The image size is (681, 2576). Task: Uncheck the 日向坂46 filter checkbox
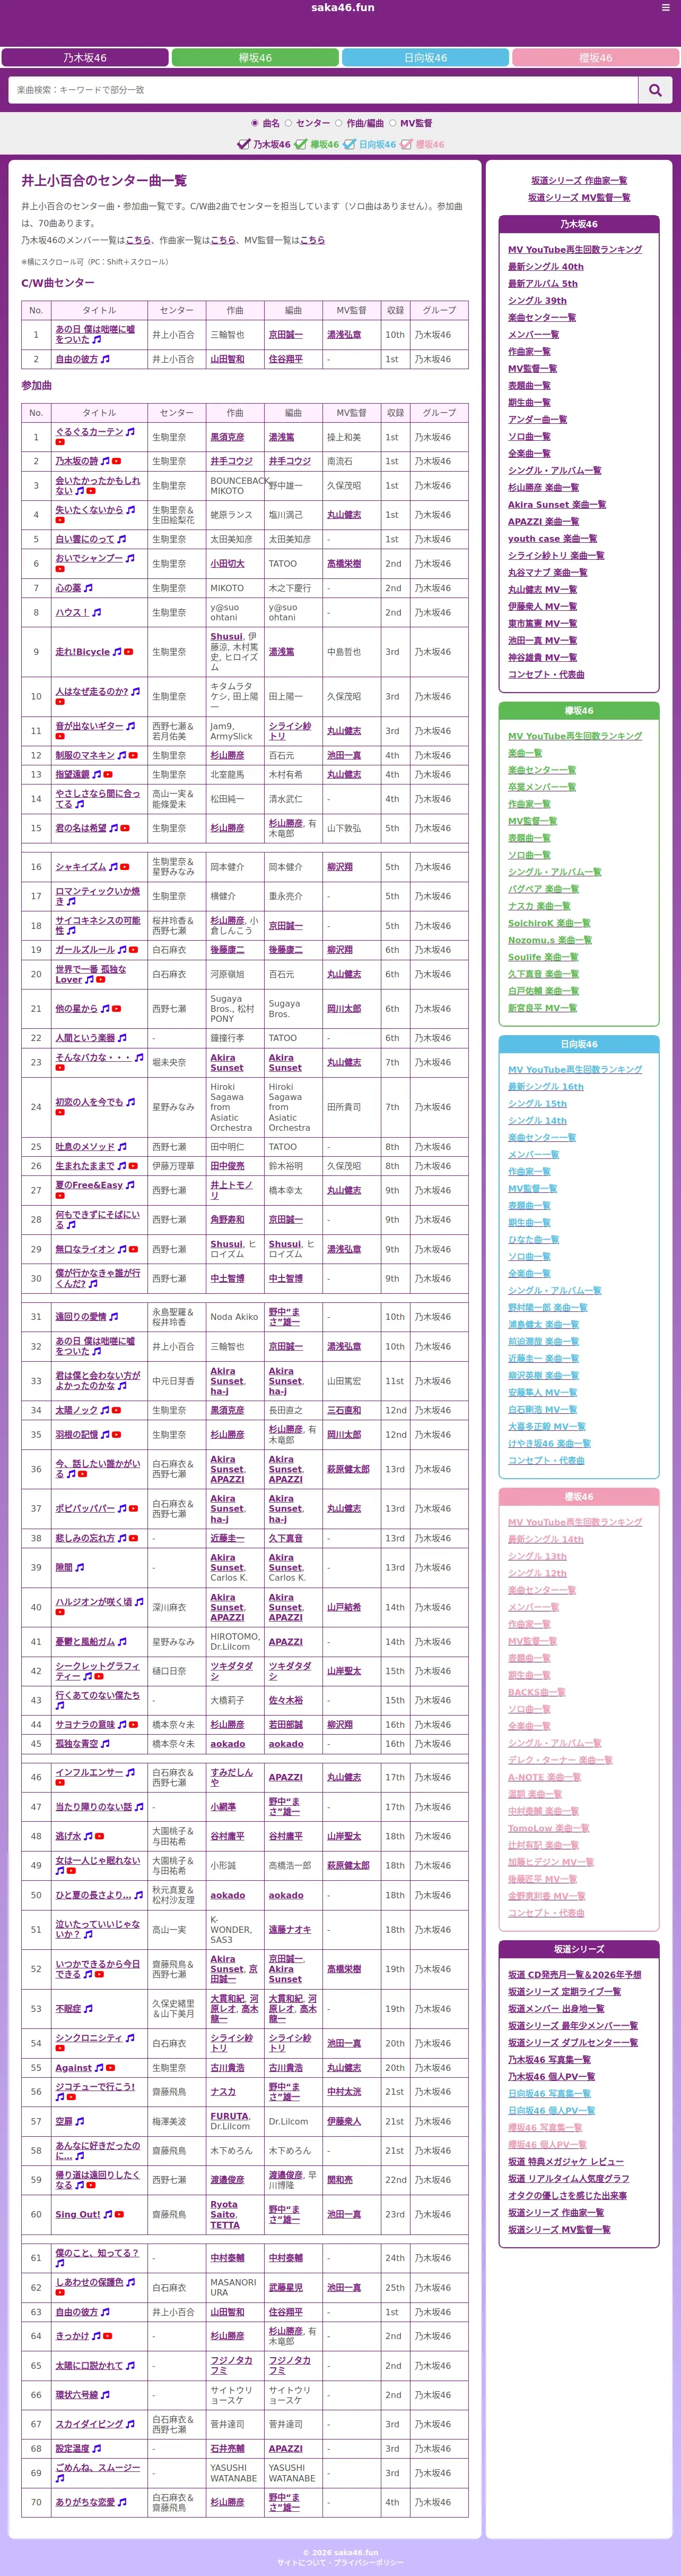coord(348,144)
